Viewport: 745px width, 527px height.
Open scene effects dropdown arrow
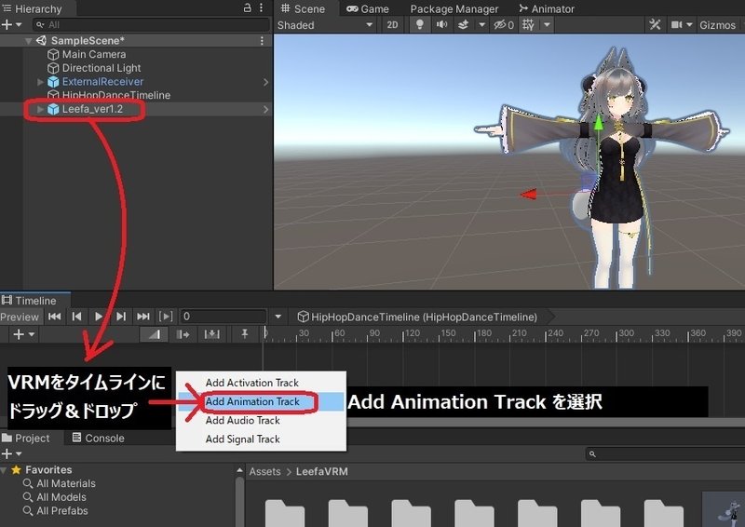coord(481,25)
